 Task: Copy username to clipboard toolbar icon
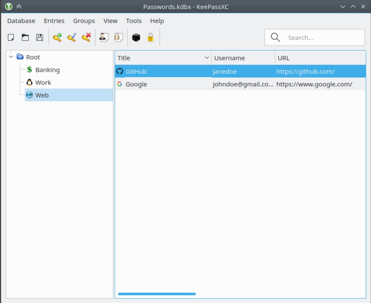(104, 38)
